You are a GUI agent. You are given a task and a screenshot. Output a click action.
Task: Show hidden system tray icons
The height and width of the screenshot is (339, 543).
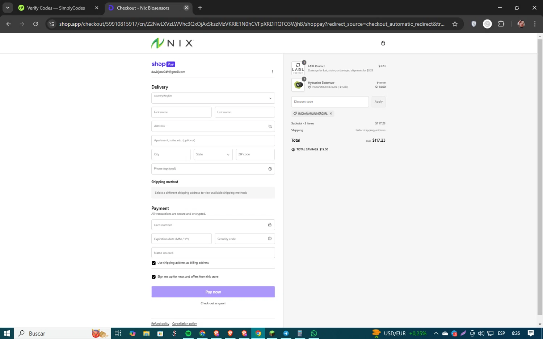[436, 333]
